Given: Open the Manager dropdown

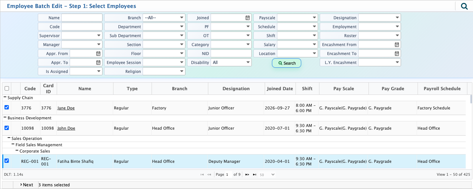Looking at the screenshot, I should [x=82, y=44].
